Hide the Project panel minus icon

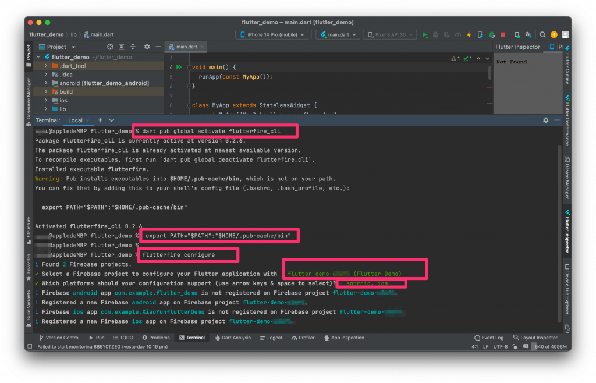158,47
